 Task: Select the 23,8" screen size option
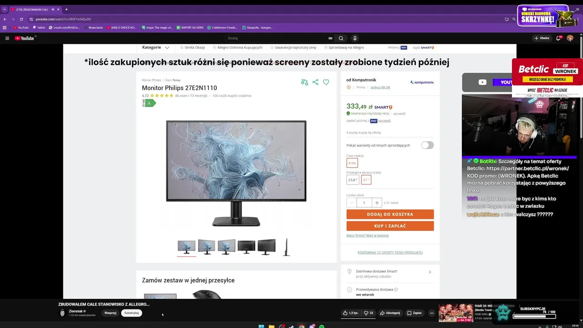pos(353,180)
